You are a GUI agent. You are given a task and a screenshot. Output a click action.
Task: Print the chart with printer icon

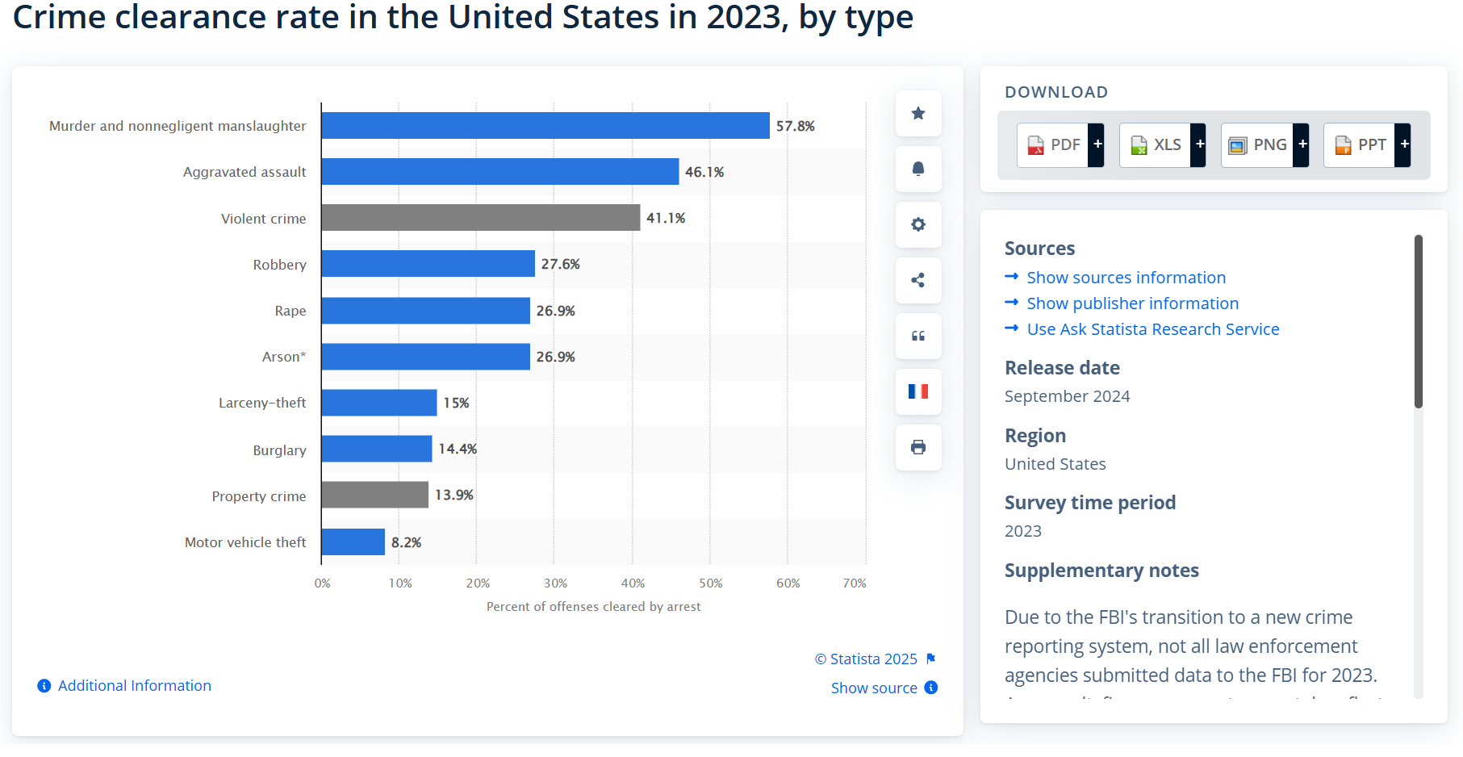click(918, 447)
